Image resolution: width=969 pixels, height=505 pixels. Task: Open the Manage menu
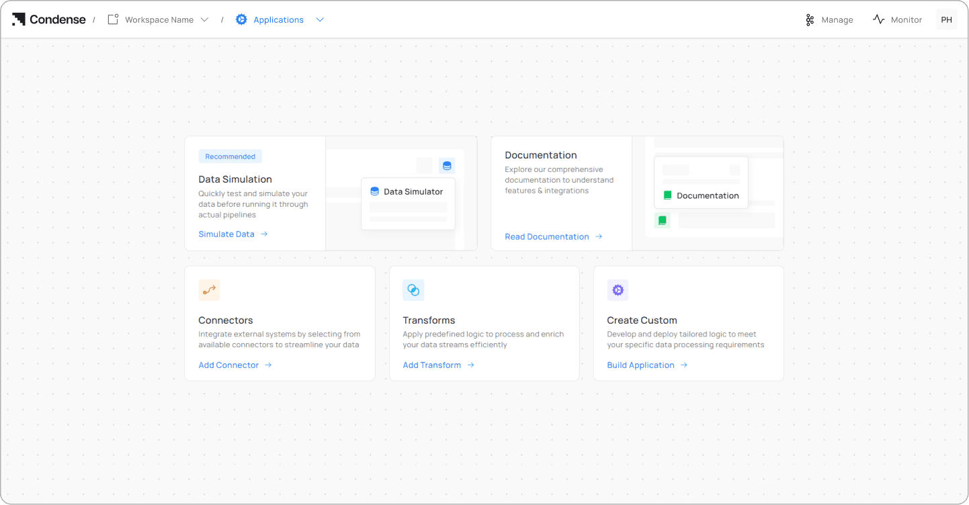829,20
